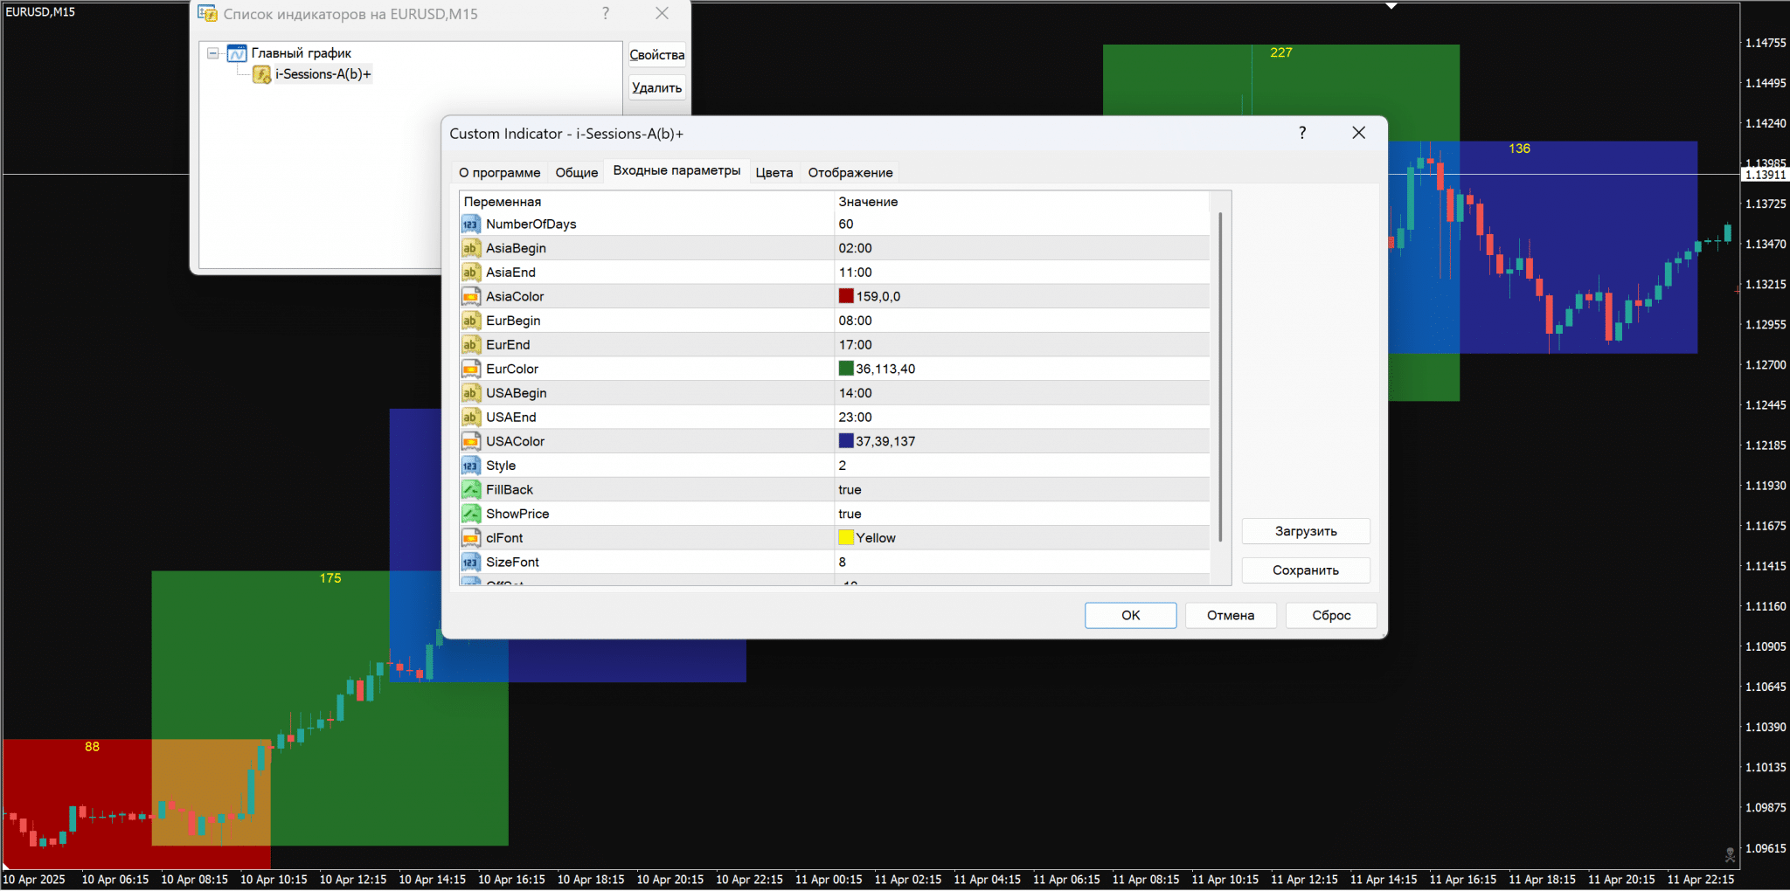
Task: Open the Отображение tab
Action: pos(850,173)
